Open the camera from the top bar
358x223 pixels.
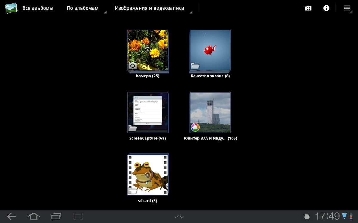click(x=308, y=8)
